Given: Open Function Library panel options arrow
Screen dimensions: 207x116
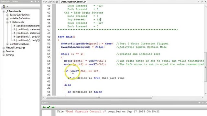Looking at the screenshot, I should point(32,1).
